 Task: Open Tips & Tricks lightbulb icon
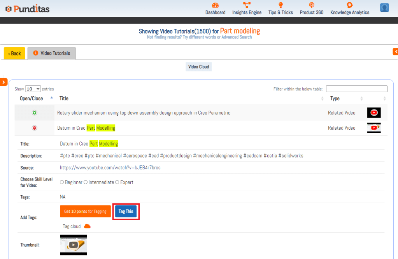click(x=281, y=5)
